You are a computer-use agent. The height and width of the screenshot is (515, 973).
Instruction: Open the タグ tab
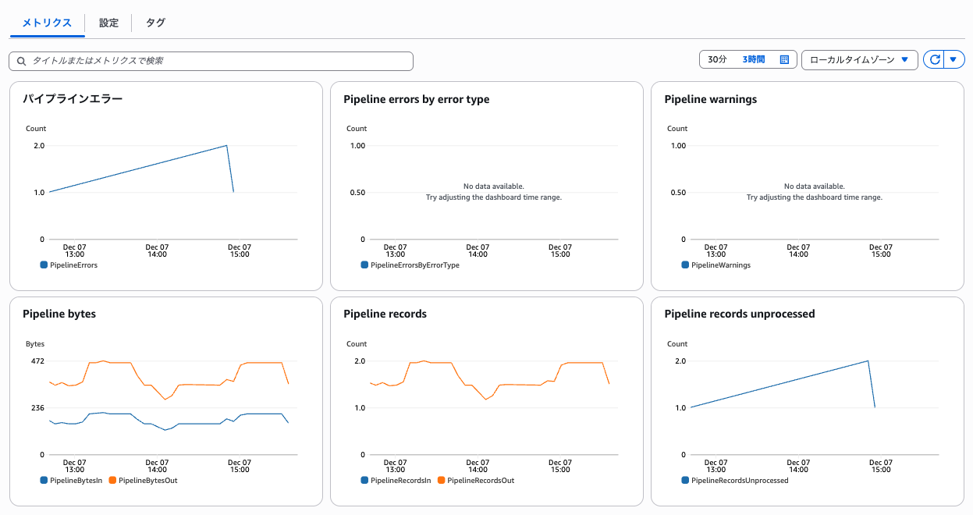point(155,23)
